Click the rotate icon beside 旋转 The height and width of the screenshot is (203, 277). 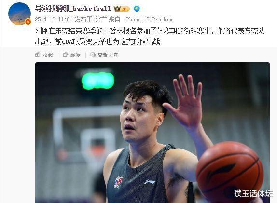pyautogui.click(x=65, y=55)
